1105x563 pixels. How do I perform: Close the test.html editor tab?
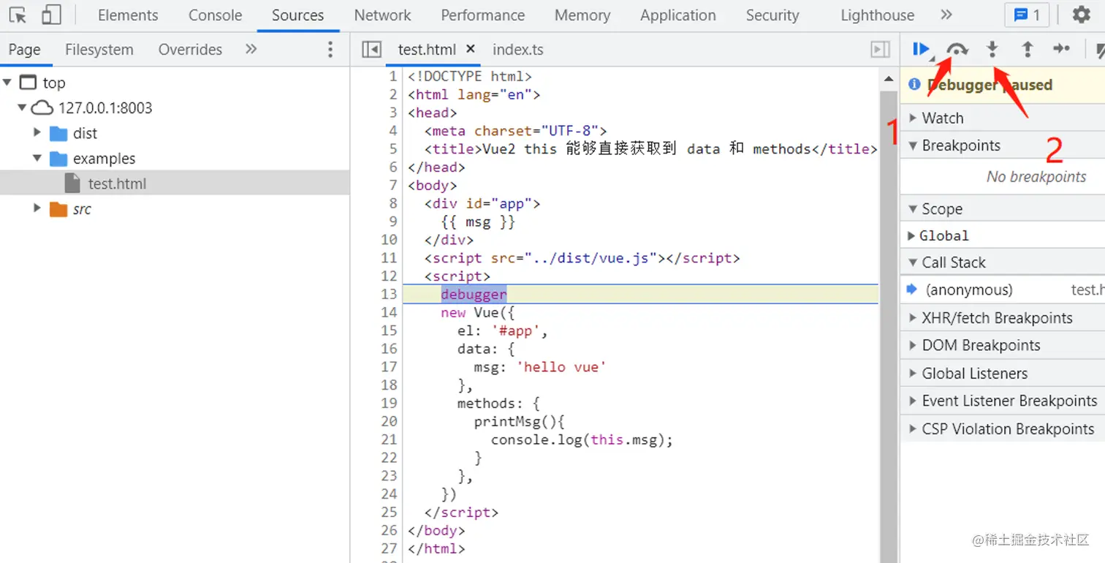tap(471, 49)
